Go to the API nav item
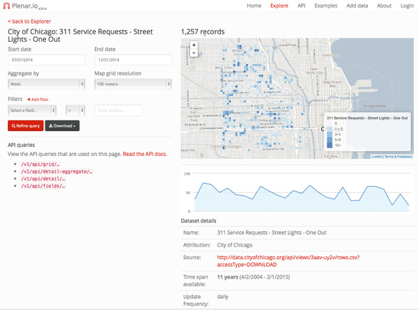The image size is (418, 310). pyautogui.click(x=301, y=6)
